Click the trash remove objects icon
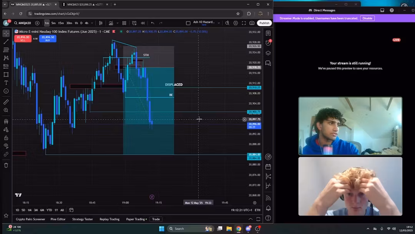Image resolution: width=415 pixels, height=234 pixels. click(6, 165)
